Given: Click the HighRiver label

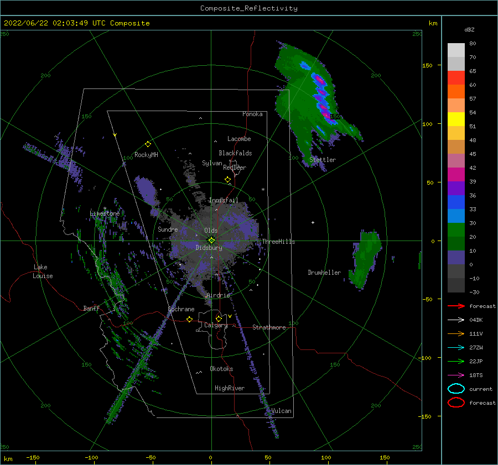Looking at the screenshot, I should pos(230,388).
